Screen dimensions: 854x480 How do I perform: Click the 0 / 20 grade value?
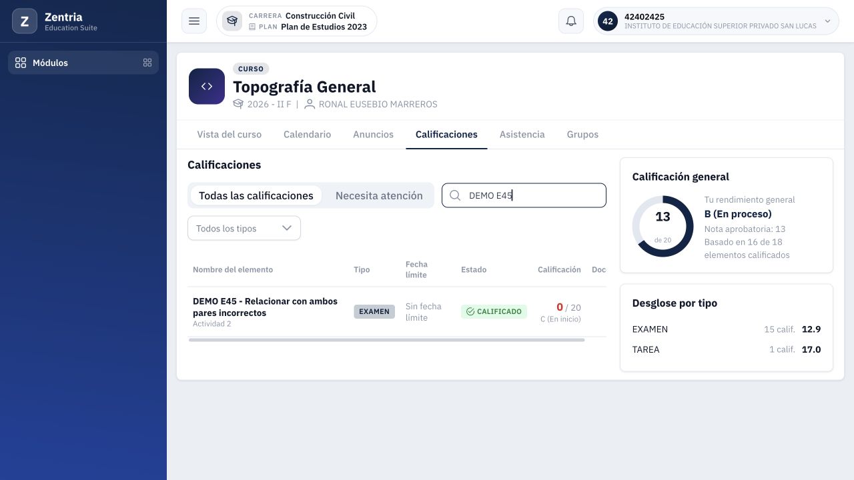tap(568, 307)
